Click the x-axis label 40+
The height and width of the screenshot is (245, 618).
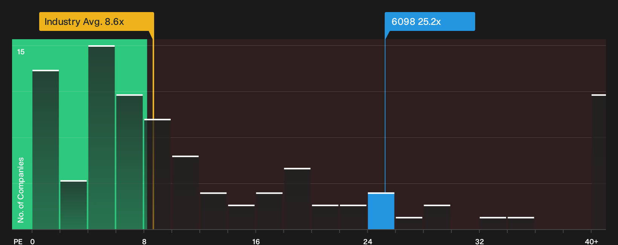(x=591, y=241)
